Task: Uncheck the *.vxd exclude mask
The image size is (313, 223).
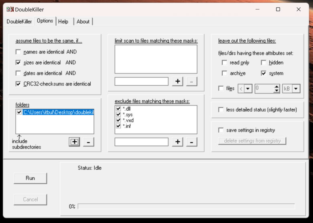Action: 118,120
